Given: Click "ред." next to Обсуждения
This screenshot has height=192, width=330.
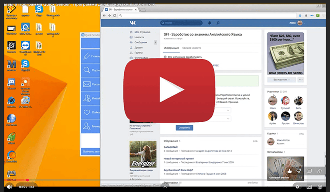Looking at the screenshot, I should click(x=255, y=141).
